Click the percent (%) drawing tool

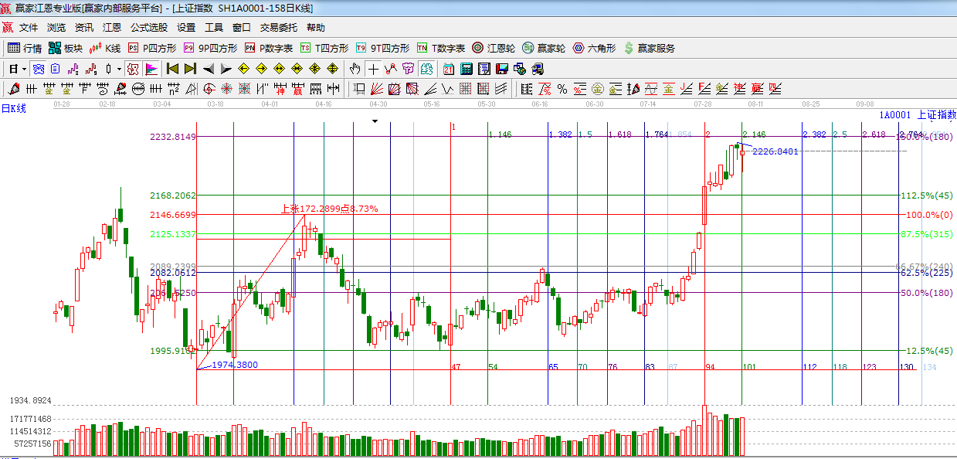pos(562,89)
